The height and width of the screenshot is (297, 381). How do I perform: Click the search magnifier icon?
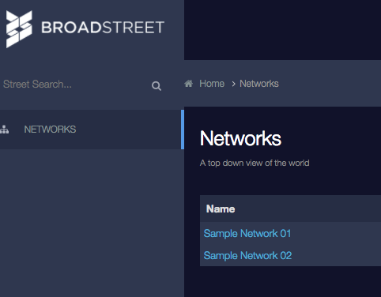point(157,86)
